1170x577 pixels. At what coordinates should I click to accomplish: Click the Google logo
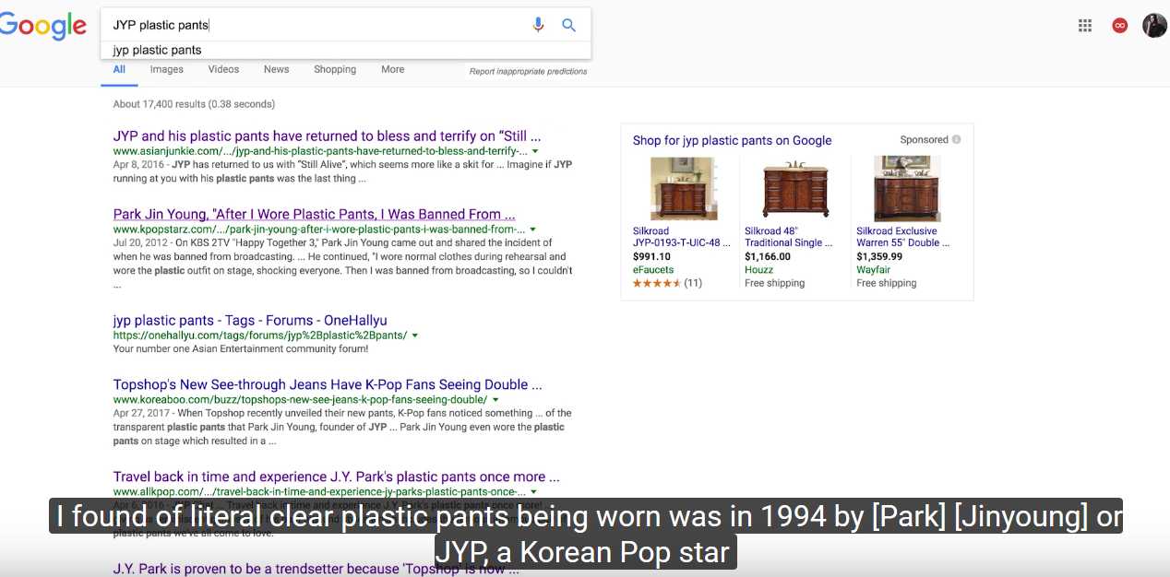(42, 26)
